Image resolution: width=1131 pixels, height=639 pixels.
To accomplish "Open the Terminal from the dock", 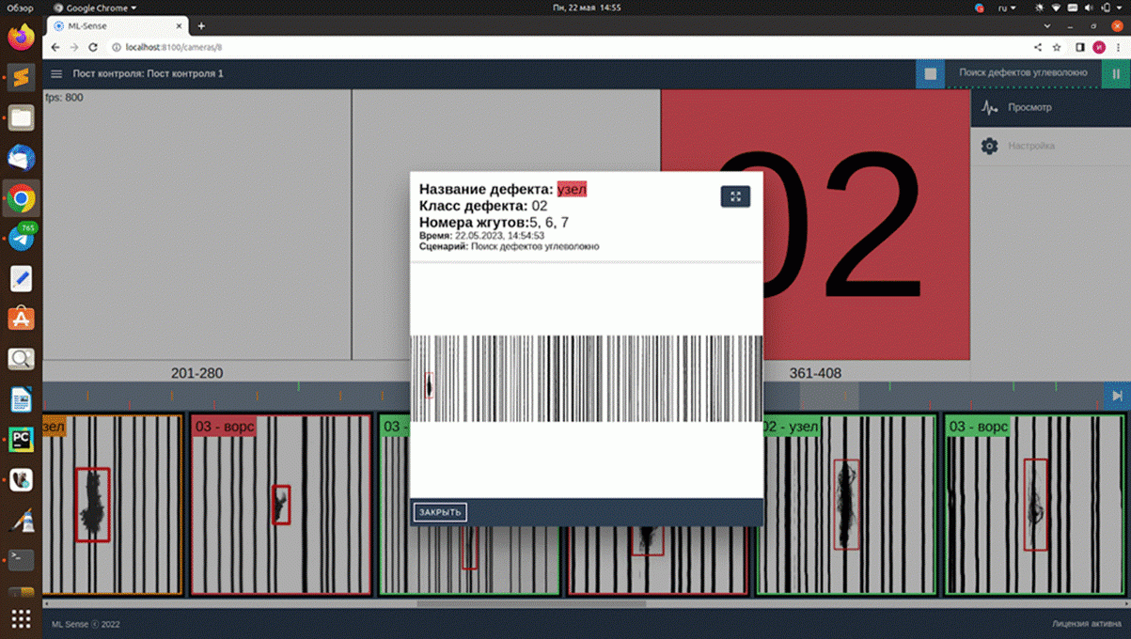I will coord(21,560).
